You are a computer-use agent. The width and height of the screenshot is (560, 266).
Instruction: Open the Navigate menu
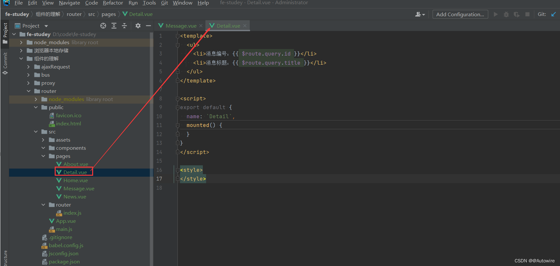tap(69, 3)
